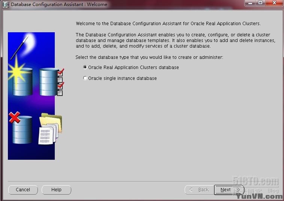Click 'Oracle single instance database' label text

pyautogui.click(x=122, y=78)
